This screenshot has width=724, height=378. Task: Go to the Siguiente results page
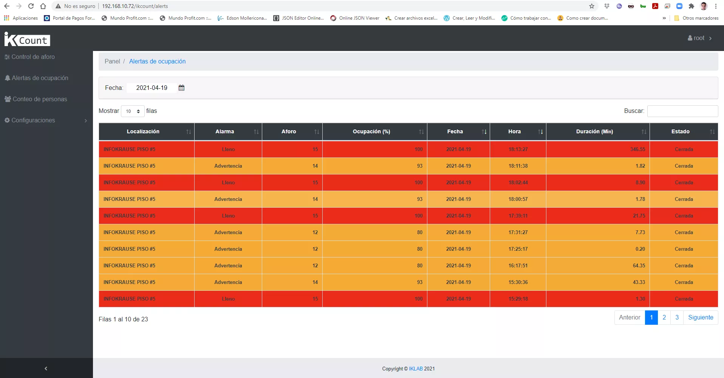[x=700, y=318]
